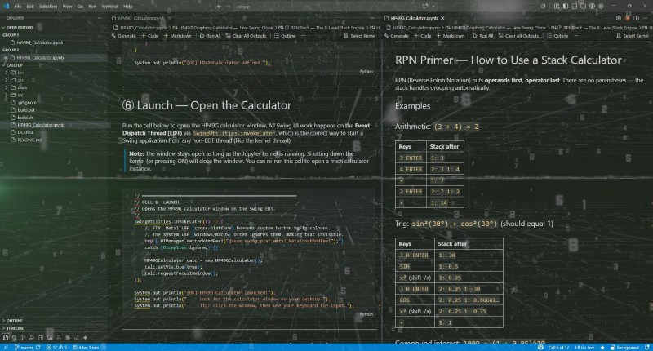Click the Go Forward arrow in the title bar

(229, 7)
